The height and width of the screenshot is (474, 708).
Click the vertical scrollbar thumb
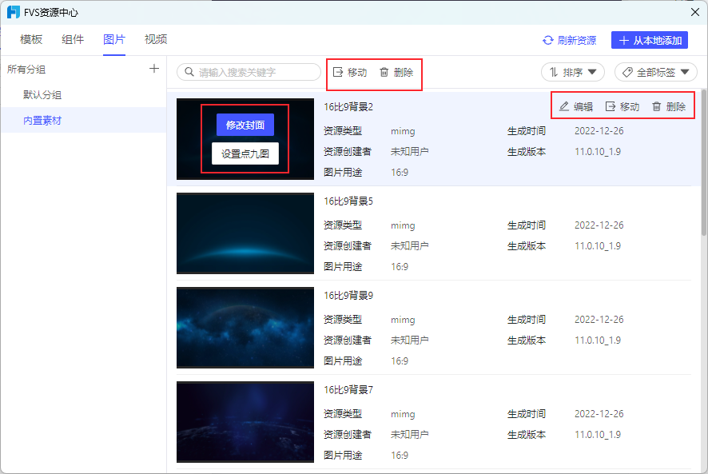704,163
